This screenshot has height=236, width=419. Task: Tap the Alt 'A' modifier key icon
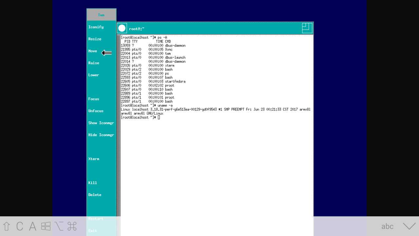point(32,226)
